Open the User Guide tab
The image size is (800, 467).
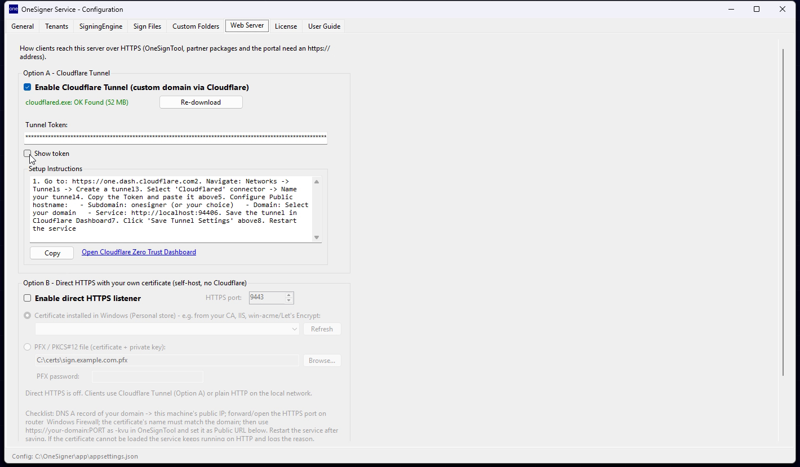pos(324,26)
